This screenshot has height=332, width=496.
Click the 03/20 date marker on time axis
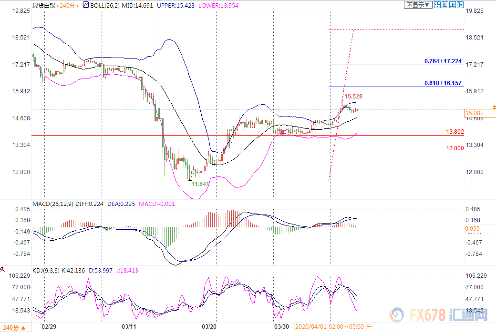[210, 327]
